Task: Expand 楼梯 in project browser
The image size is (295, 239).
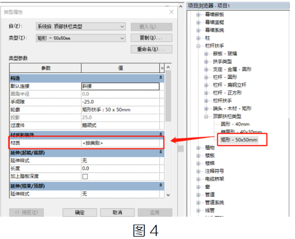Action: tap(198, 164)
